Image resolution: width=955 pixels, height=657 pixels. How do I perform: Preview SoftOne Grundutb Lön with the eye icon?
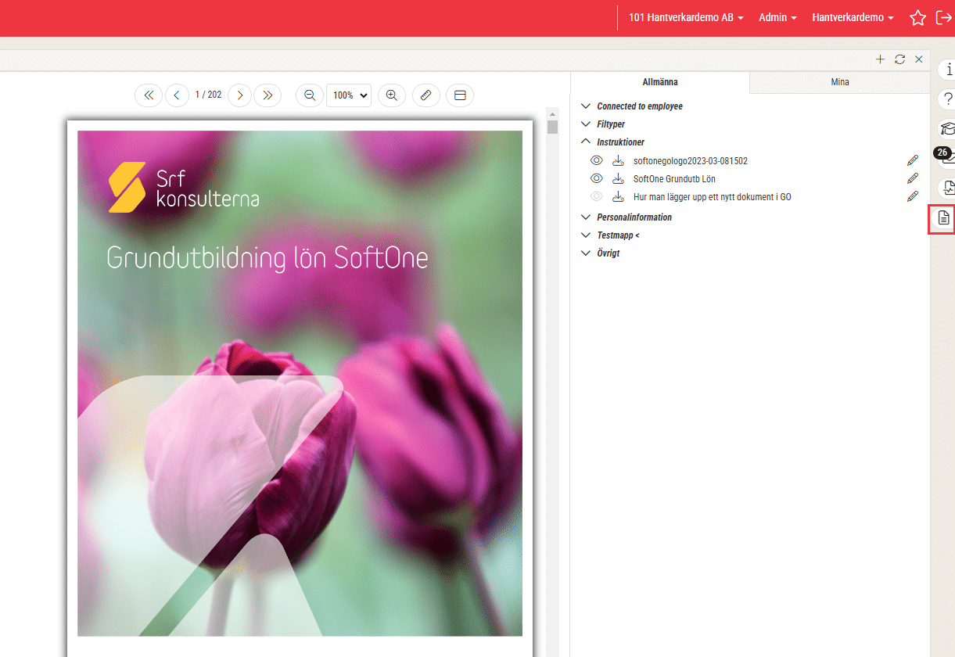(597, 178)
